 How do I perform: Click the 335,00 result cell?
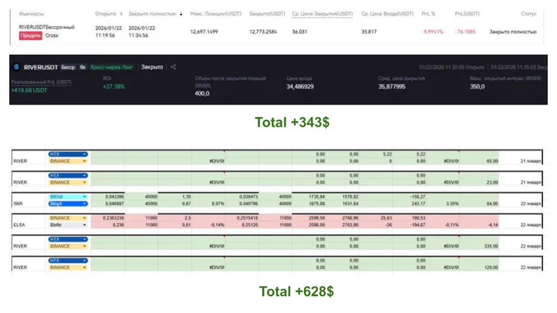click(x=491, y=246)
